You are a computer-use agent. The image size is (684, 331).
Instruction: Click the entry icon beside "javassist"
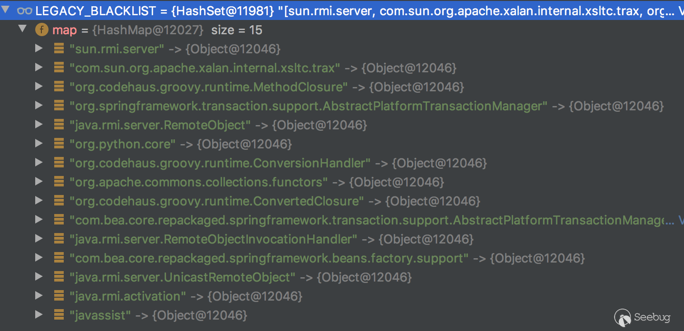coord(59,315)
